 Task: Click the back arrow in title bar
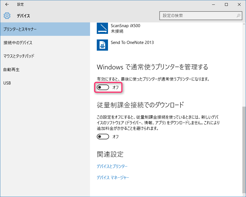point(7,4)
